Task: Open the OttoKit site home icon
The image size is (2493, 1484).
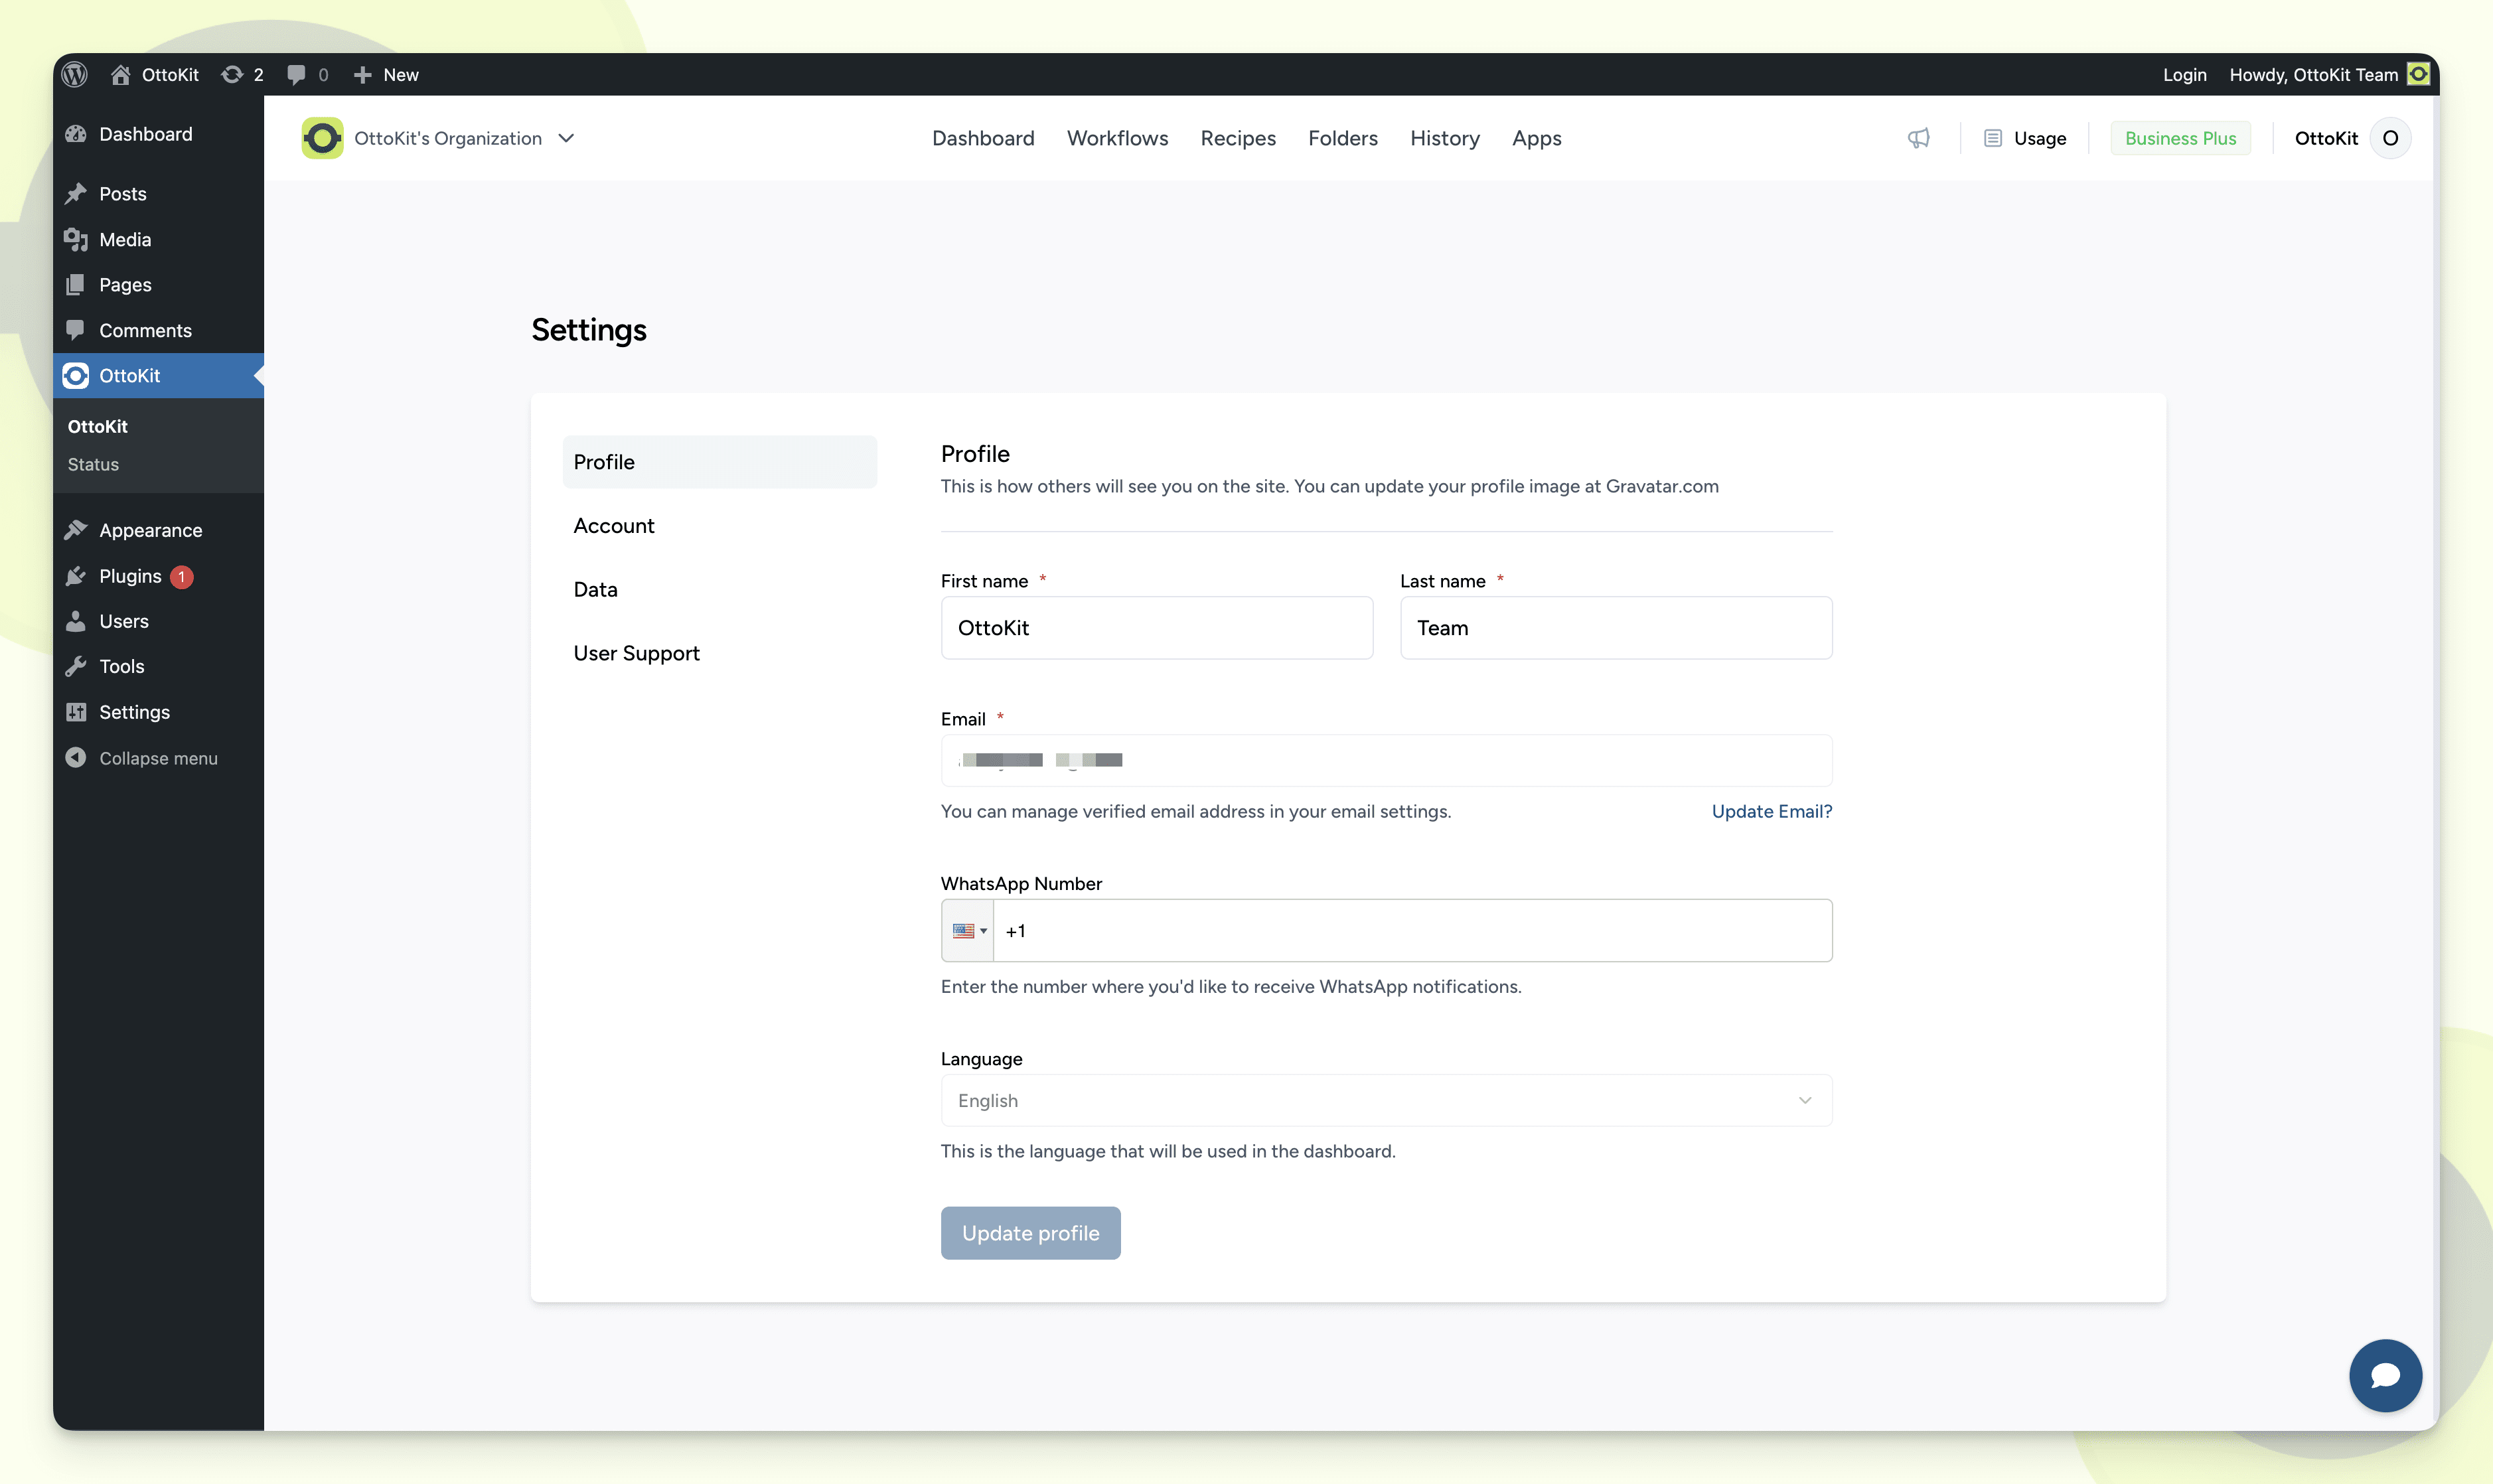Action: tap(121, 75)
